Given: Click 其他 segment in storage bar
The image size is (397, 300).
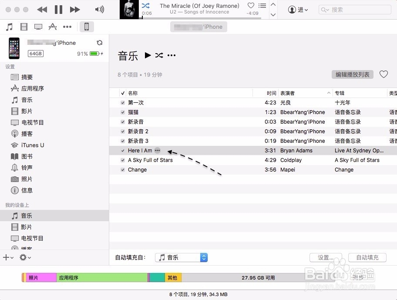Looking at the screenshot, I should [x=173, y=277].
